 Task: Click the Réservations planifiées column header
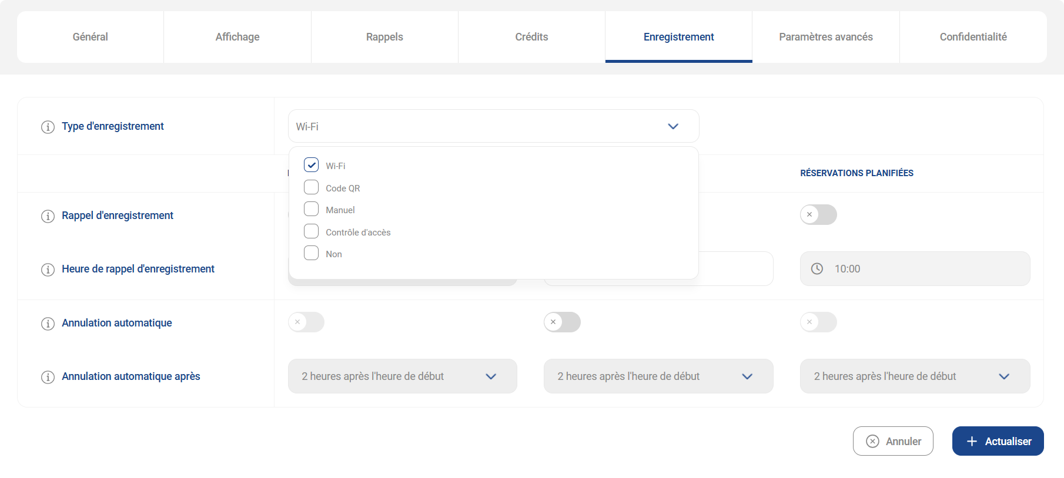click(x=856, y=173)
